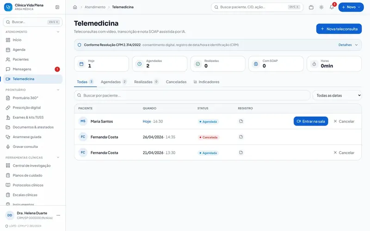Click the Agendadas stat card
The image size is (370, 231).
pos(160,64)
